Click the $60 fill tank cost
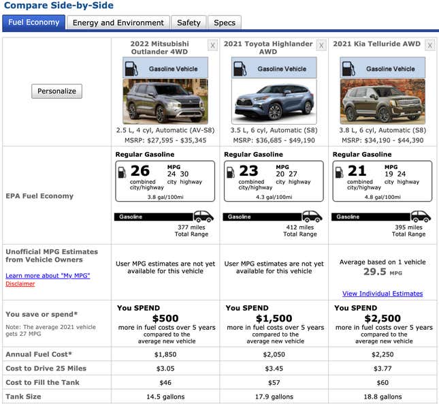The width and height of the screenshot is (439, 404). [x=383, y=383]
